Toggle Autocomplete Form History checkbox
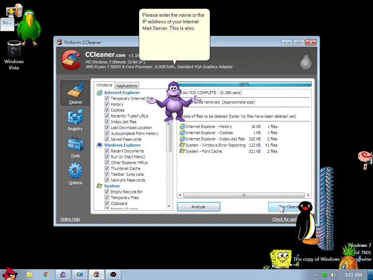 [x=107, y=133]
